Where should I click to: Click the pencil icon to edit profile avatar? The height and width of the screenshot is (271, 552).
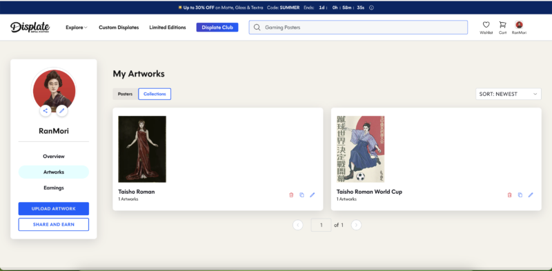pos(61,111)
